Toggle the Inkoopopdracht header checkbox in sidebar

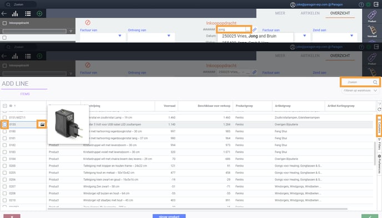[4, 23]
